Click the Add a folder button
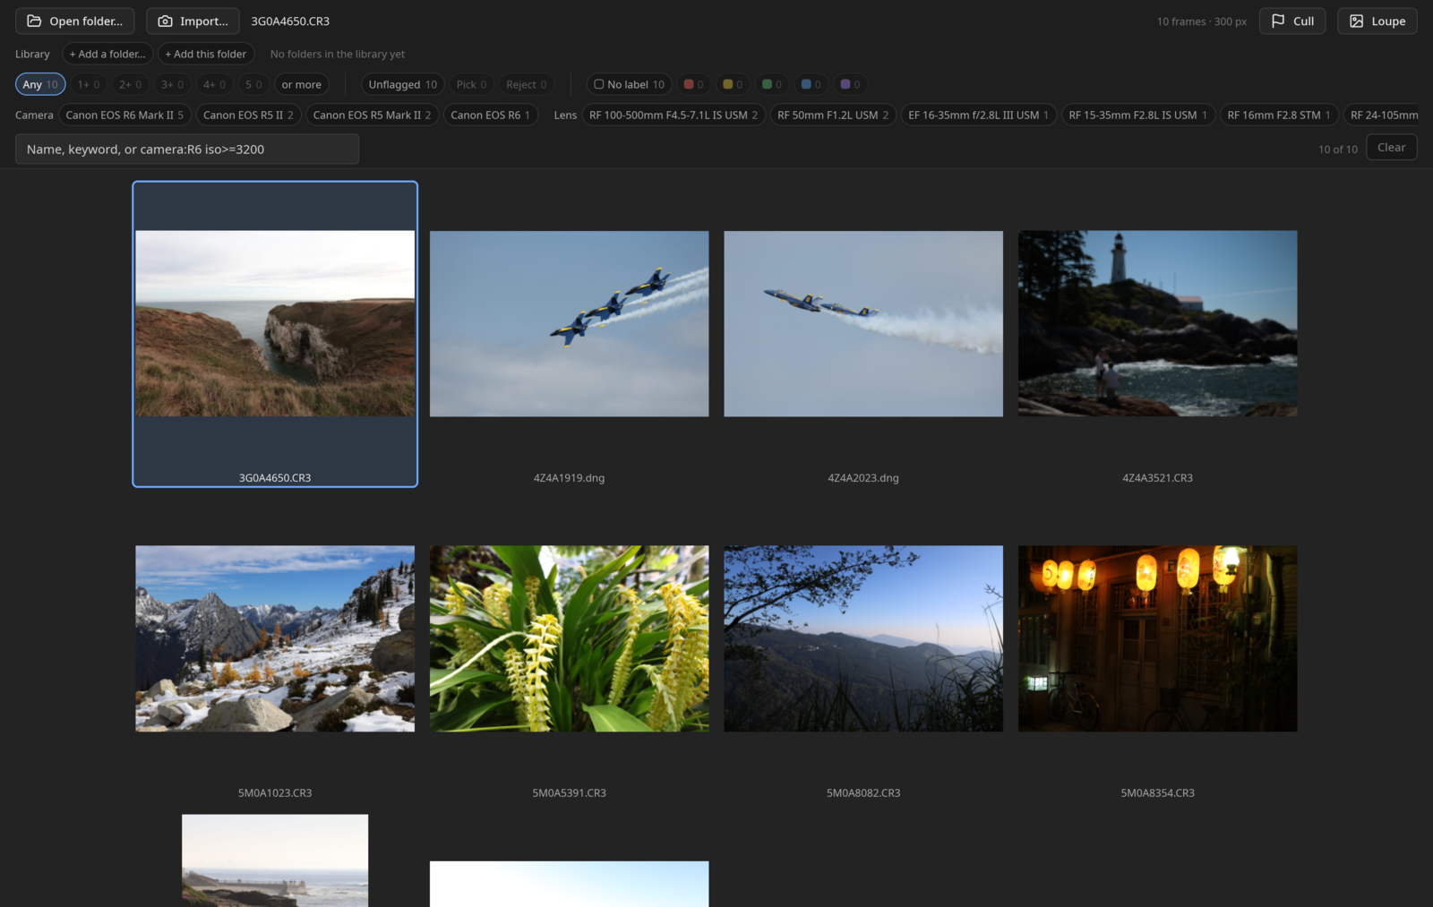This screenshot has height=907, width=1433. [107, 54]
